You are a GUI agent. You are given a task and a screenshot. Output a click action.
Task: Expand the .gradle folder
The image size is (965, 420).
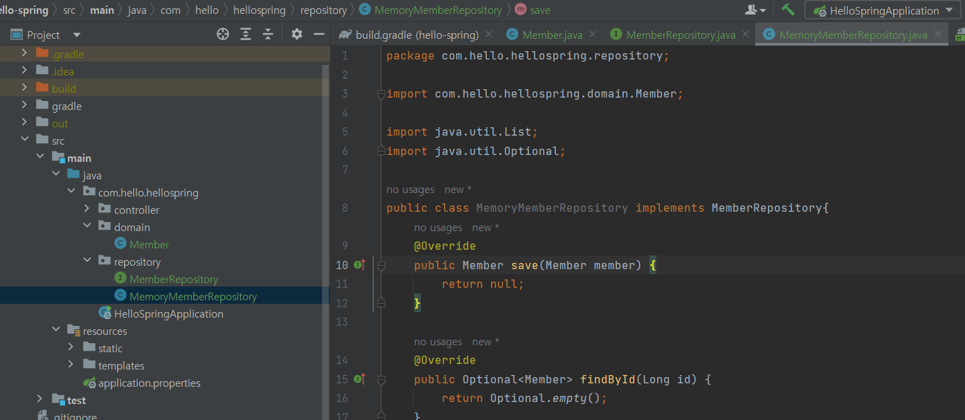pos(25,53)
